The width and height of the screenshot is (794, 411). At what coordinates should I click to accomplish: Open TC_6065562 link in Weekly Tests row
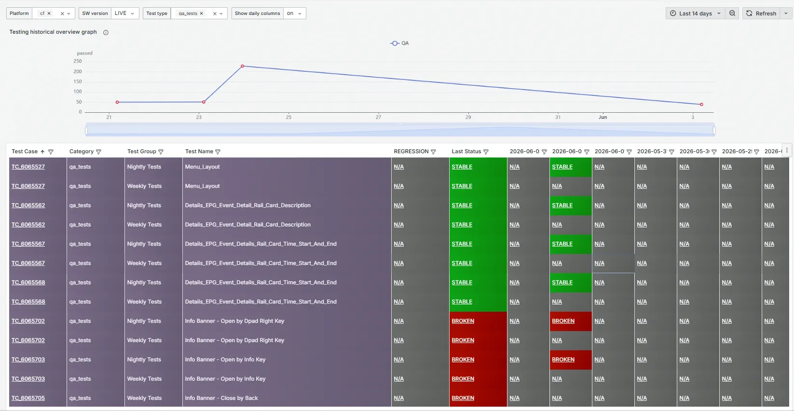click(28, 225)
